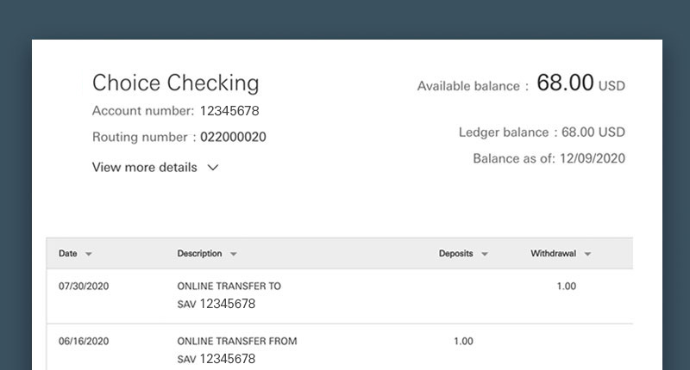
Task: Click the 68.00 available balance amount
Action: click(565, 83)
